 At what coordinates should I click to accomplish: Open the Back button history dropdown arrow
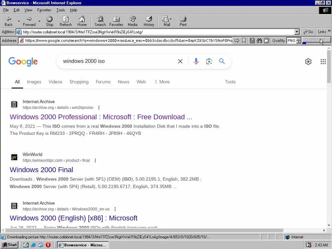pos(19,21)
